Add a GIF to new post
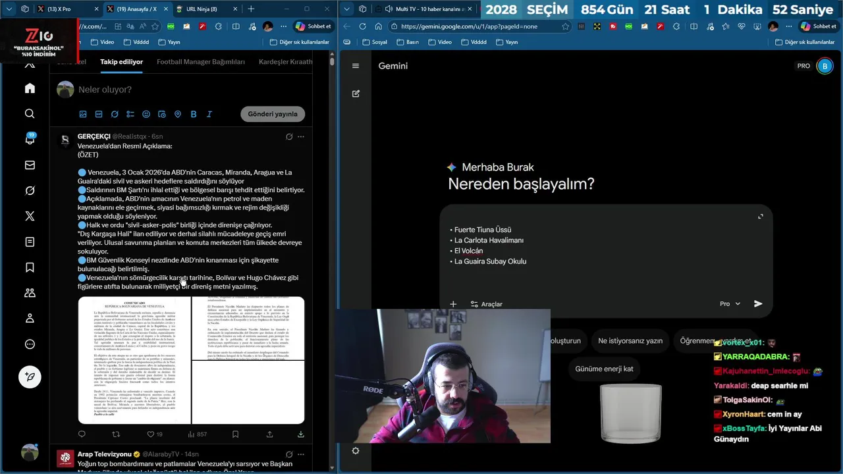This screenshot has height=474, width=843. 99,114
